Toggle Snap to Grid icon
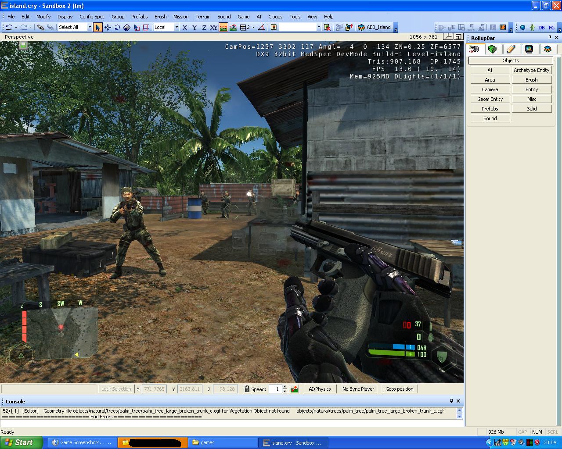Viewport: 562px width, 449px height. click(243, 27)
